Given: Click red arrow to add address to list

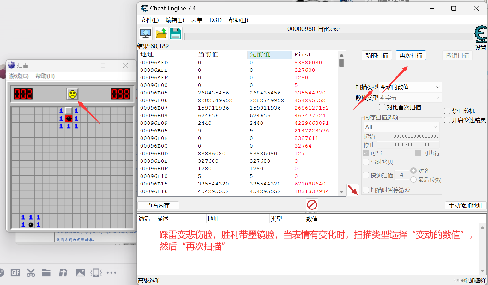Looking at the screenshot, I should (353, 190).
